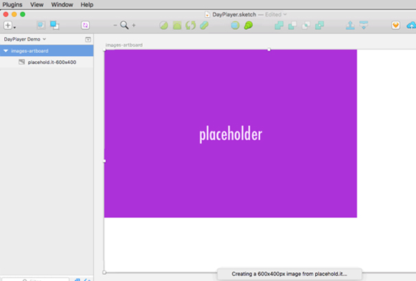Open the Window menu
Image resolution: width=416 pixels, height=281 pixels.
click(x=62, y=4)
